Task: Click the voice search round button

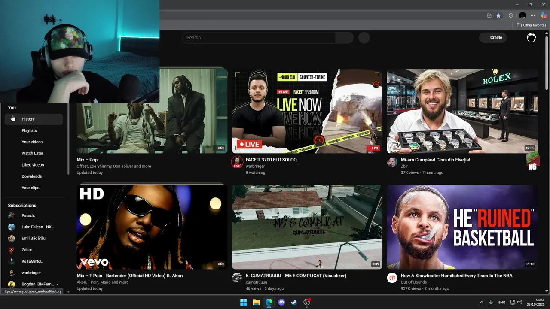Action: pyautogui.click(x=364, y=38)
